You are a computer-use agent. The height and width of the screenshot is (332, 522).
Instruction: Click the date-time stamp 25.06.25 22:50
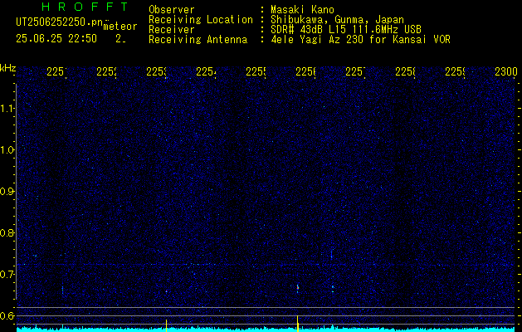pyautogui.click(x=56, y=39)
